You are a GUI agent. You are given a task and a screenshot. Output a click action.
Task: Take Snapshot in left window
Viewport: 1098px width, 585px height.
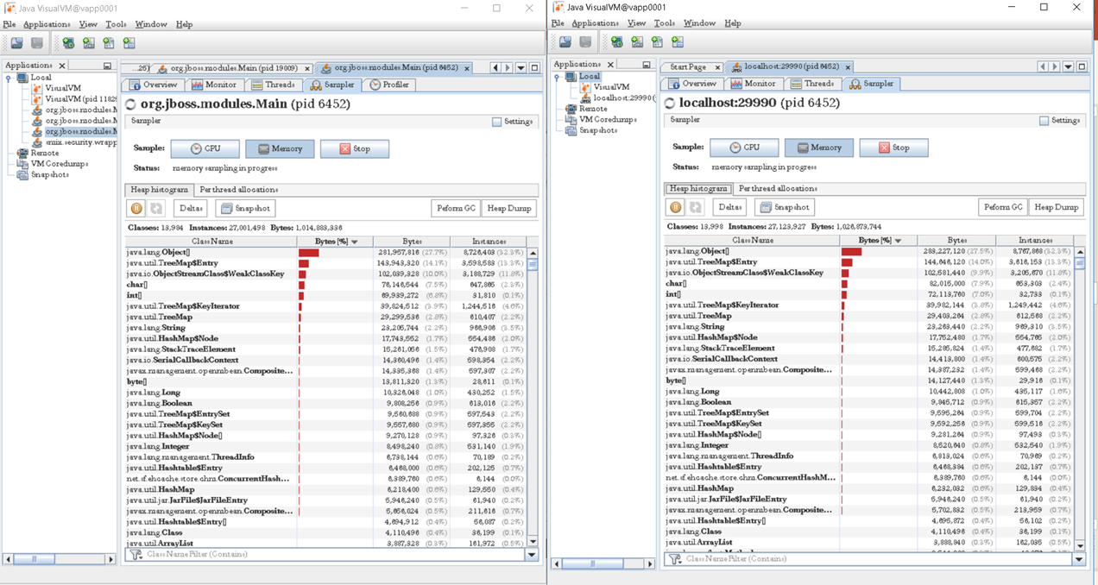(x=244, y=208)
